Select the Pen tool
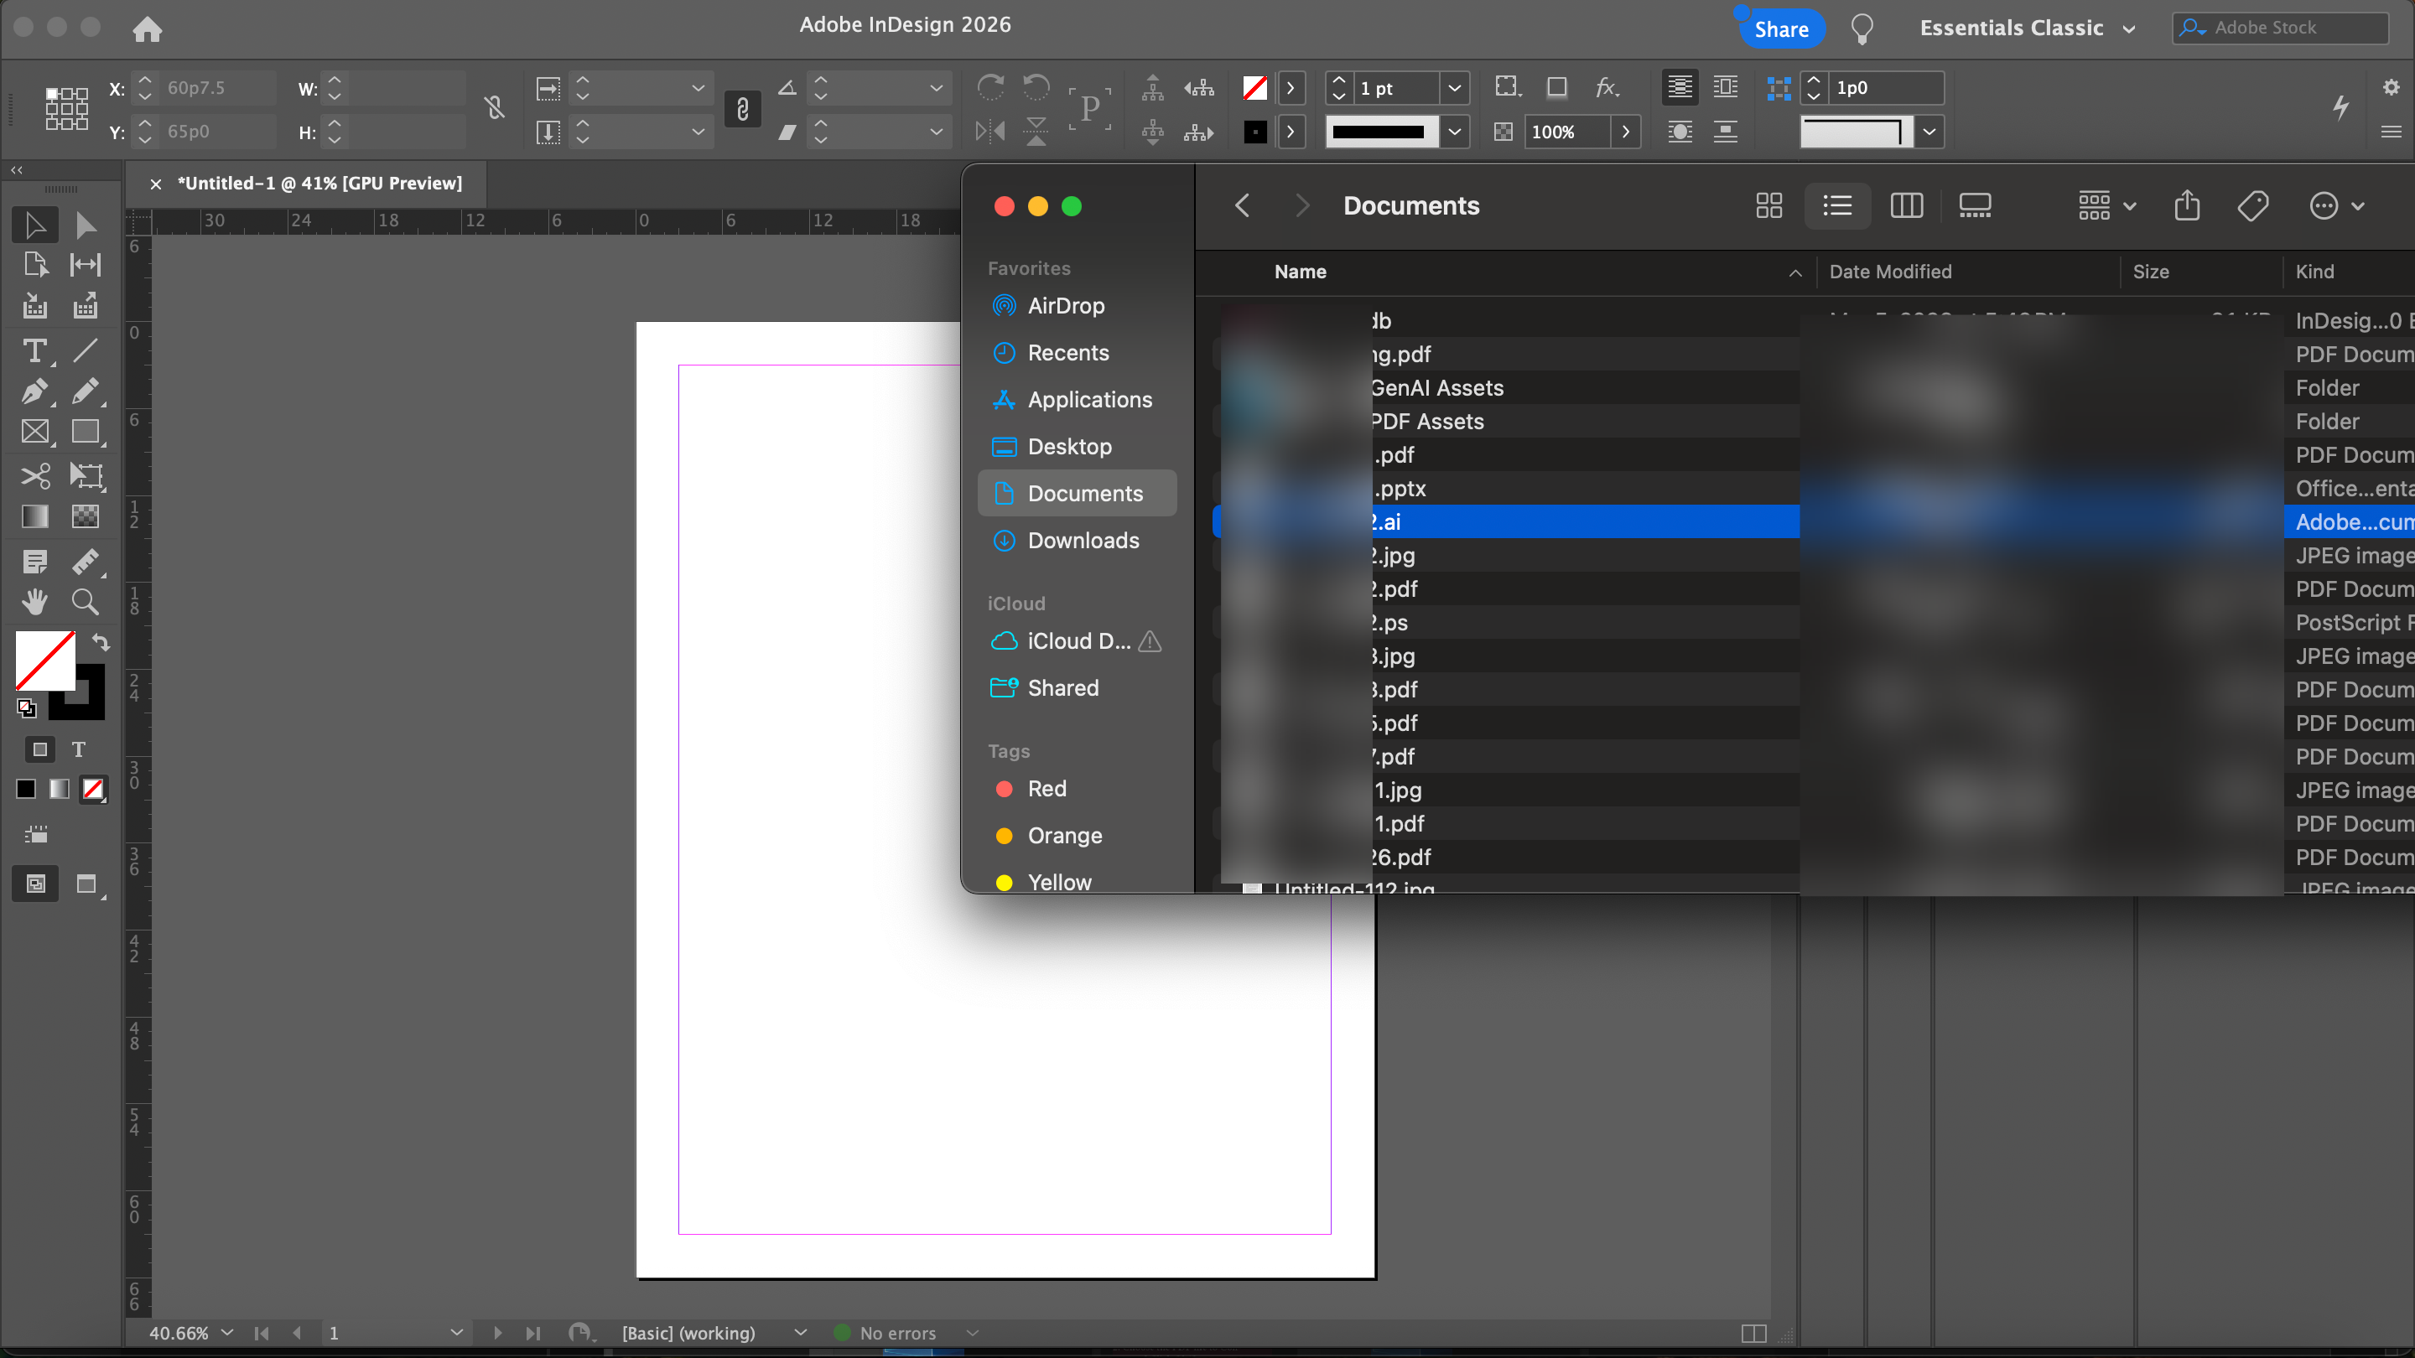Screen dimensions: 2415x1358 point(34,391)
